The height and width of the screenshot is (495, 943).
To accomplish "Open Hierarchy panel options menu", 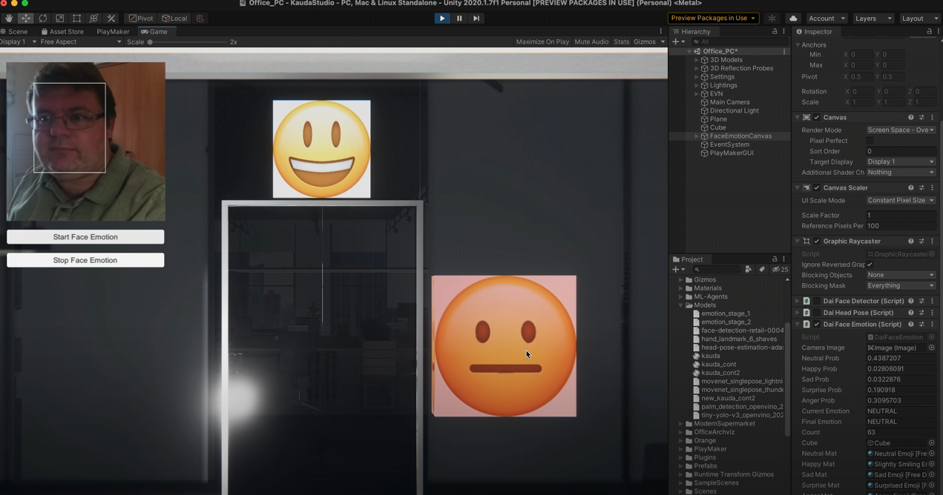I will 784,32.
